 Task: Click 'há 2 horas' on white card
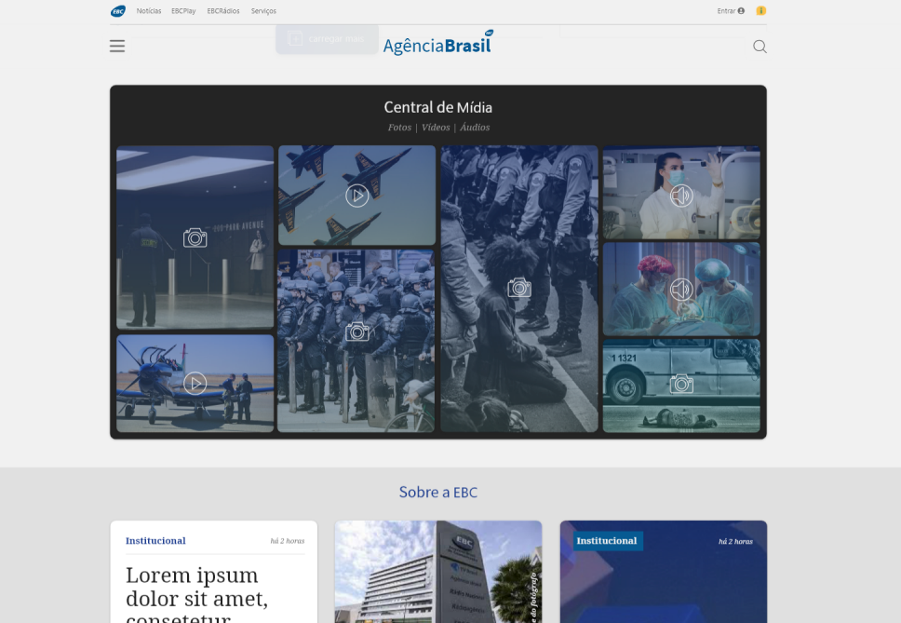click(x=288, y=541)
